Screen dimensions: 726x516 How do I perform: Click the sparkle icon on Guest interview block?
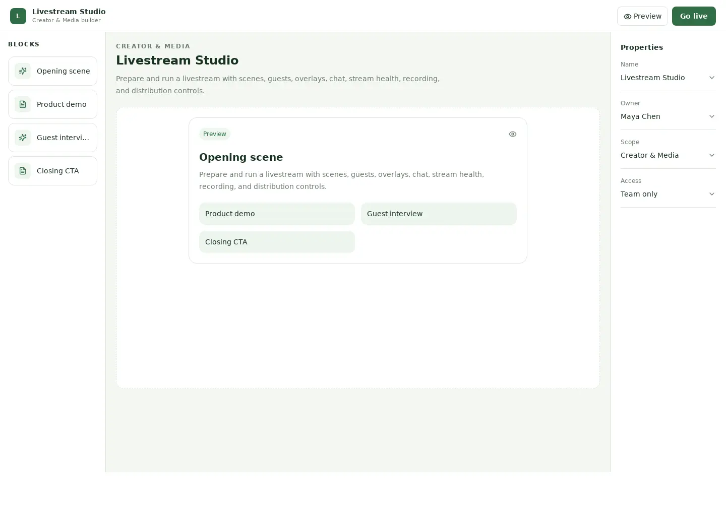(x=23, y=138)
